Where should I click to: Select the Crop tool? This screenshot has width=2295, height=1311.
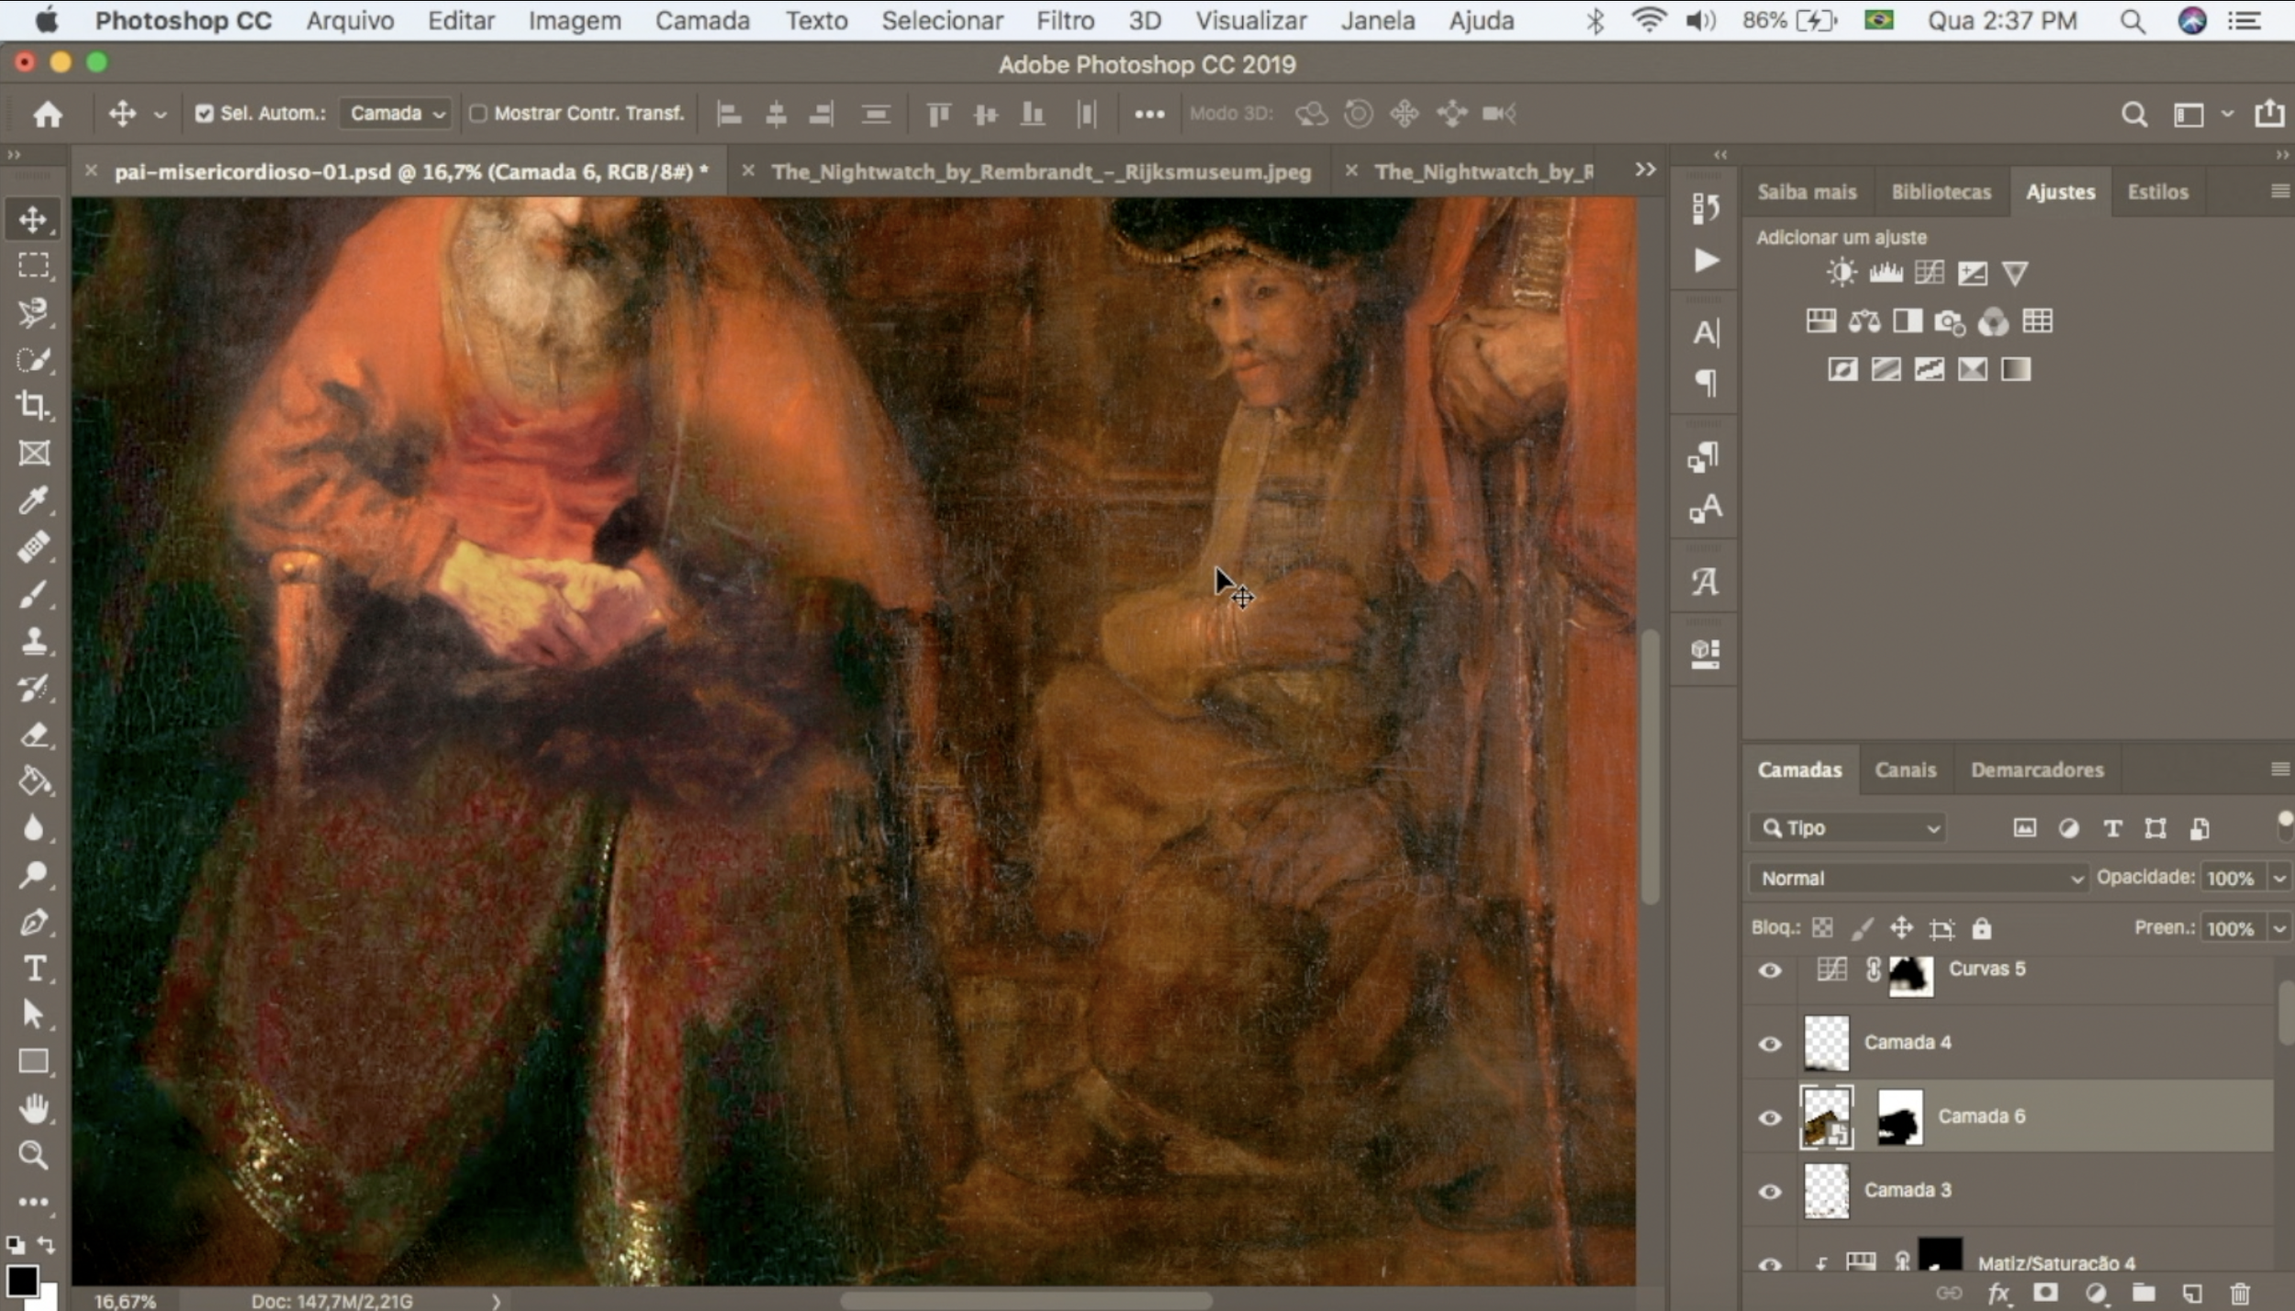[33, 405]
